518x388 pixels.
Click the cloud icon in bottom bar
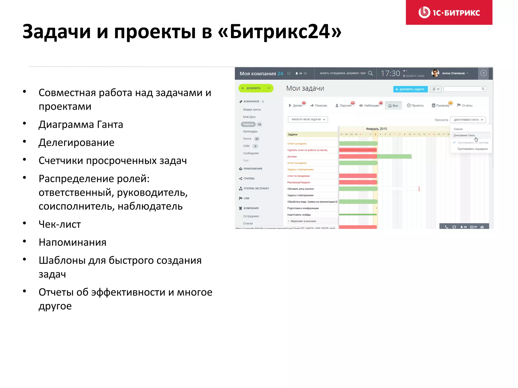click(x=482, y=227)
